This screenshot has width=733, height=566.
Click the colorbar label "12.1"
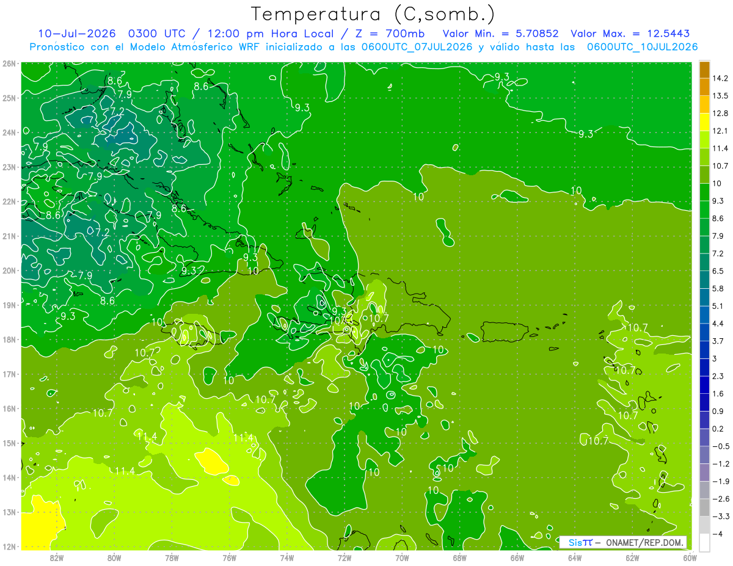click(x=720, y=131)
